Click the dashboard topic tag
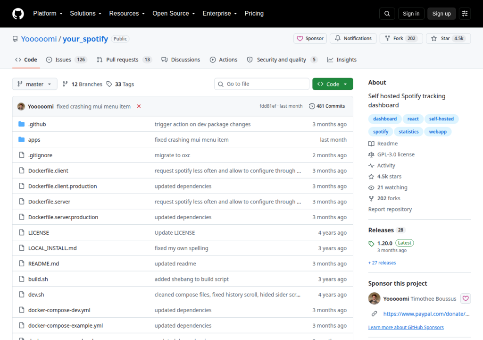483x340 pixels. (385, 119)
